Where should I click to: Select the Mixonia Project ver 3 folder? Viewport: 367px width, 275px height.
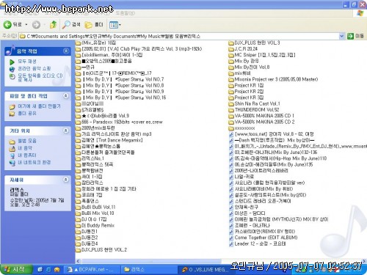pyautogui.click(x=273, y=79)
